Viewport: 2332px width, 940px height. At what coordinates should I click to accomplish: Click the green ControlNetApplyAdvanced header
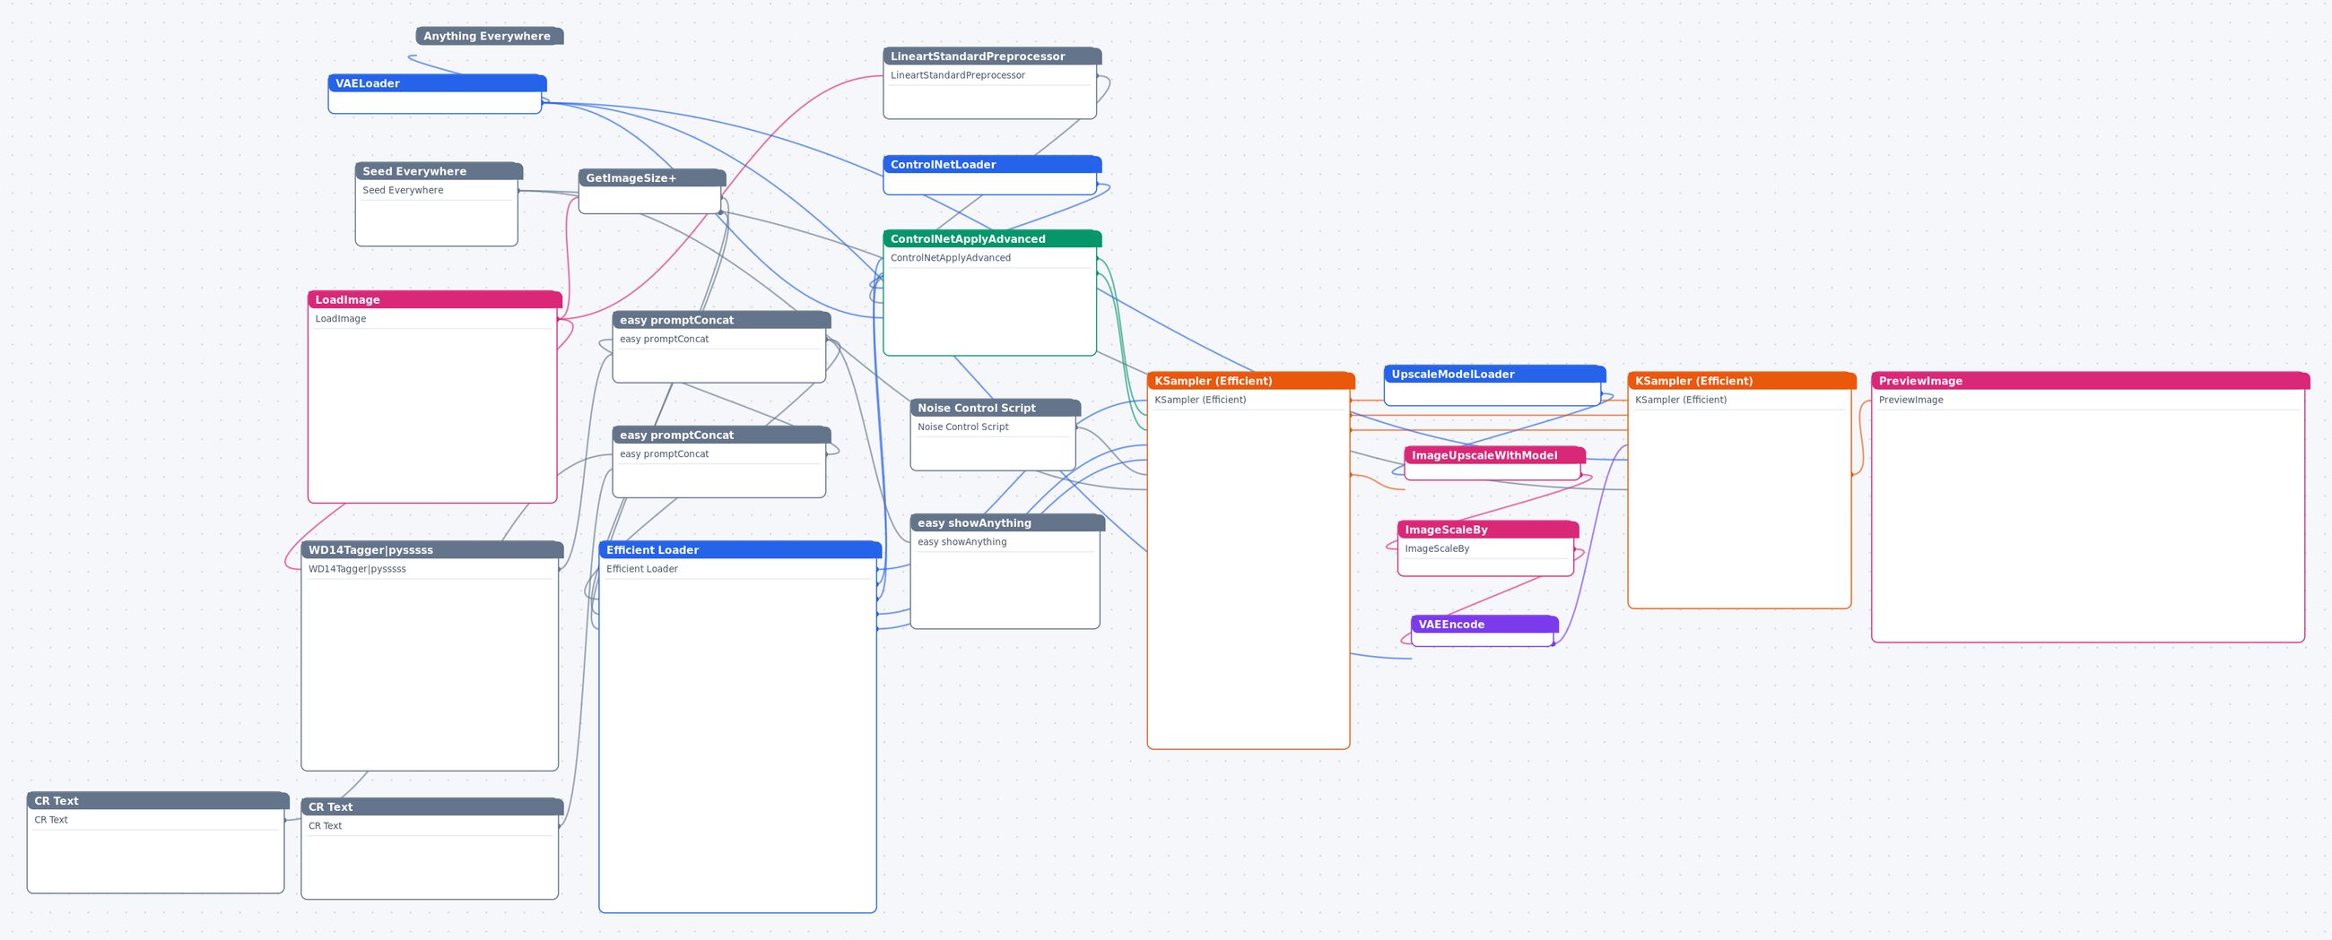point(992,239)
